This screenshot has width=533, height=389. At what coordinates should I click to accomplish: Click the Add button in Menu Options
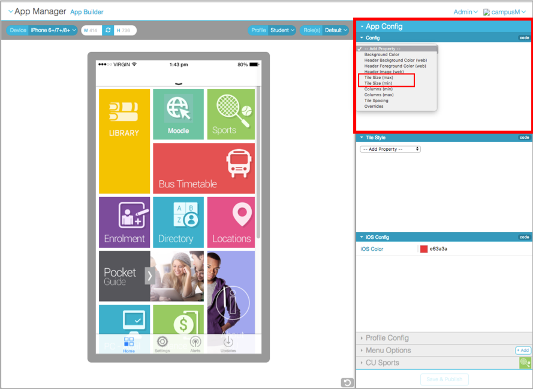pyautogui.click(x=523, y=350)
